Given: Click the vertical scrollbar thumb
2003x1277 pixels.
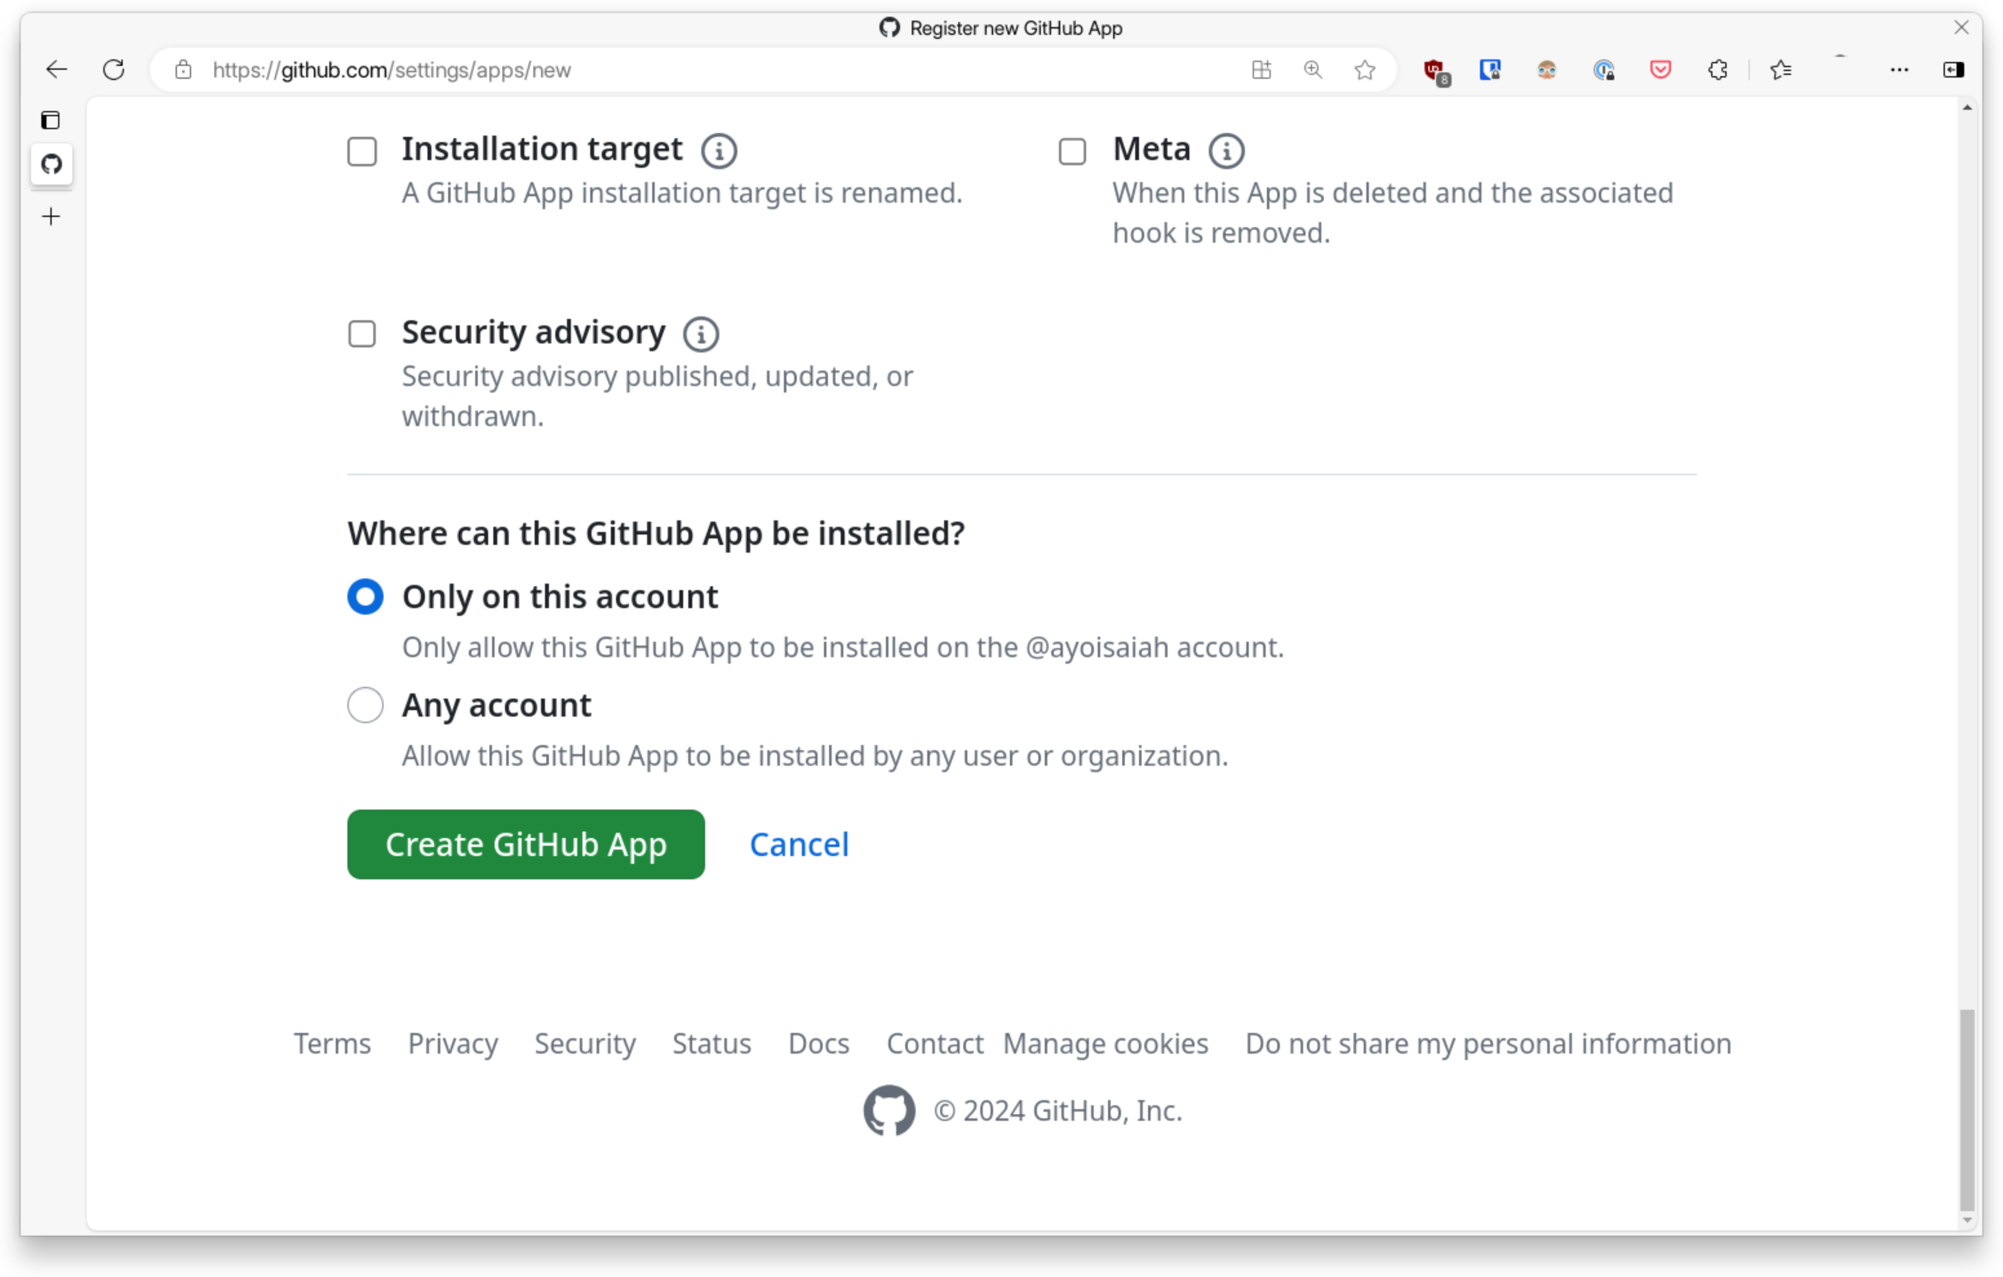Looking at the screenshot, I should pos(1966,1109).
